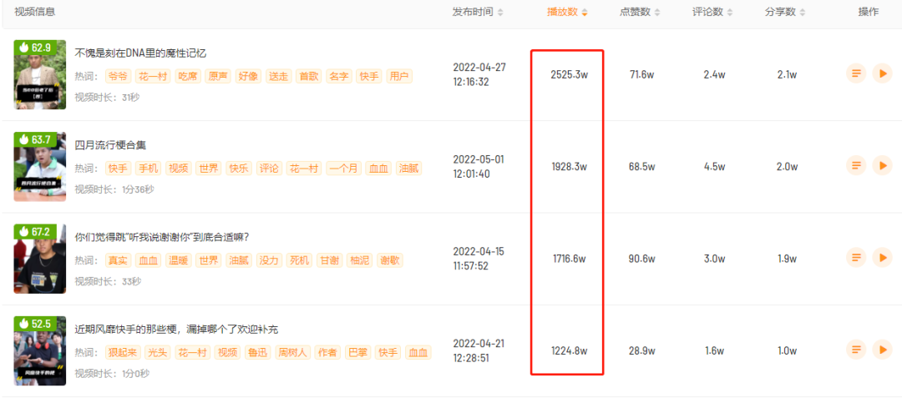Select hot word tag 送走

278,77
